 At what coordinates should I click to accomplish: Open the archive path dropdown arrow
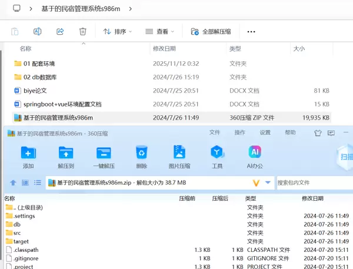tap(268, 183)
